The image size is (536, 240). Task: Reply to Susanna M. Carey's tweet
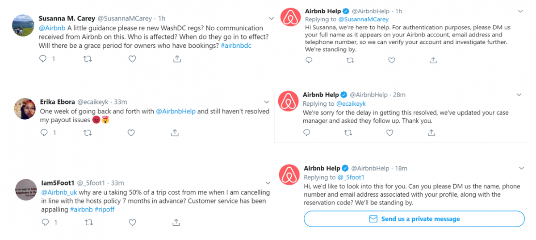[x=43, y=59]
